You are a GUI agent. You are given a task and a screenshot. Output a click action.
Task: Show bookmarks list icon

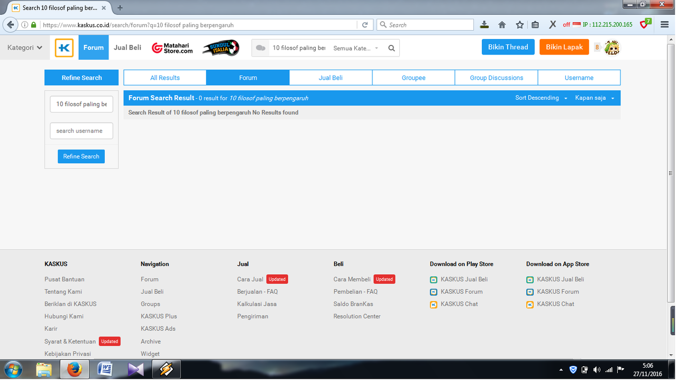click(535, 25)
